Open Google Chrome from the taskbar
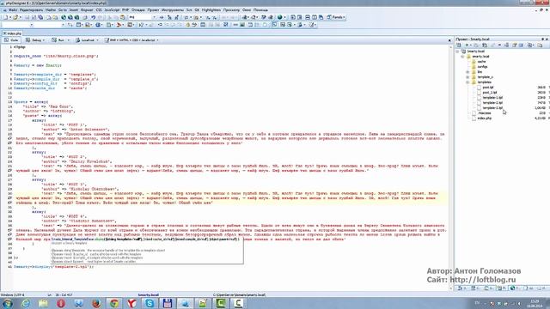 [114, 303]
